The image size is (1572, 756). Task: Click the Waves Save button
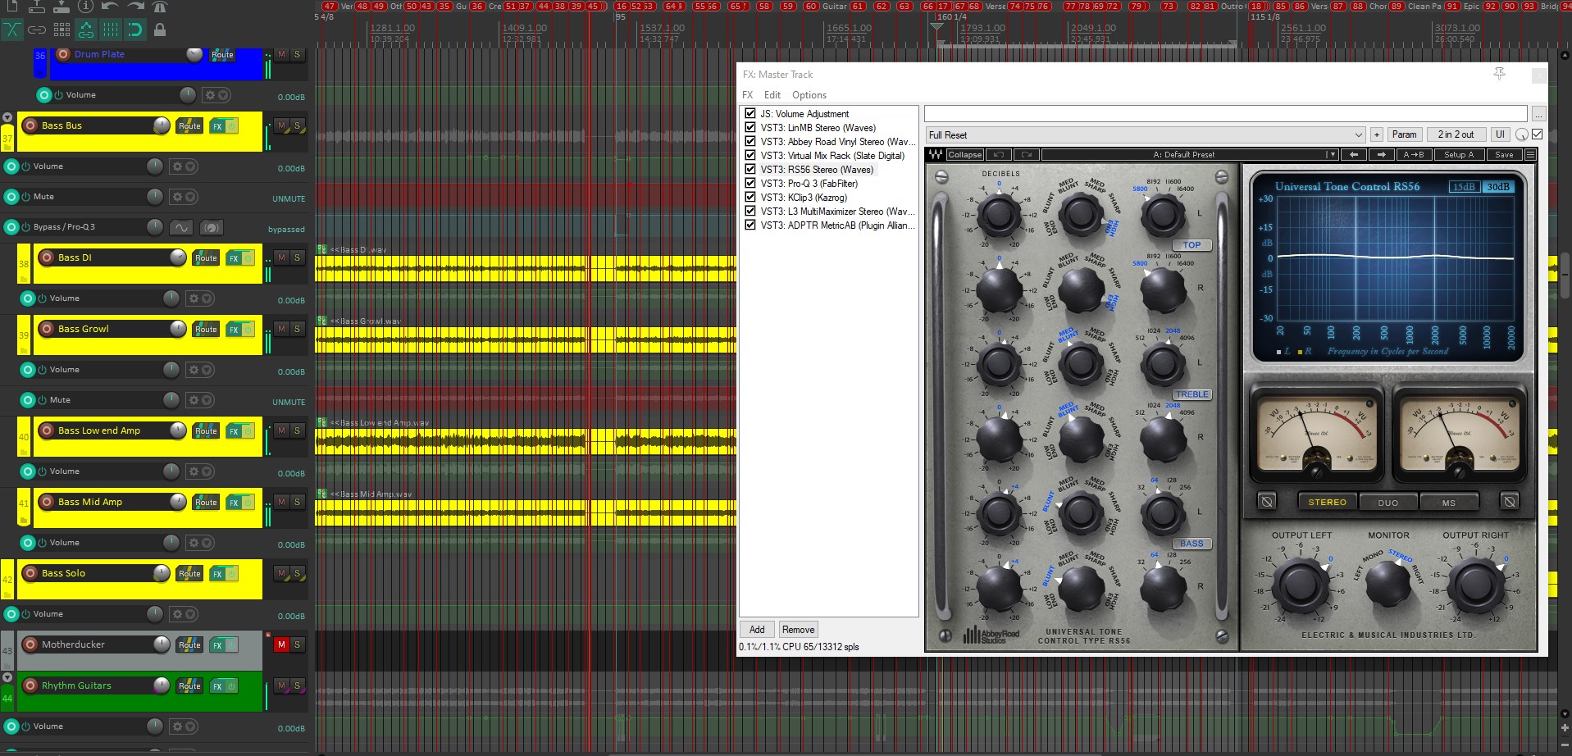[x=1504, y=154]
